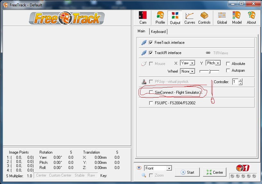Open the Global settings icon
The height and width of the screenshot is (184, 262).
(x=222, y=18)
